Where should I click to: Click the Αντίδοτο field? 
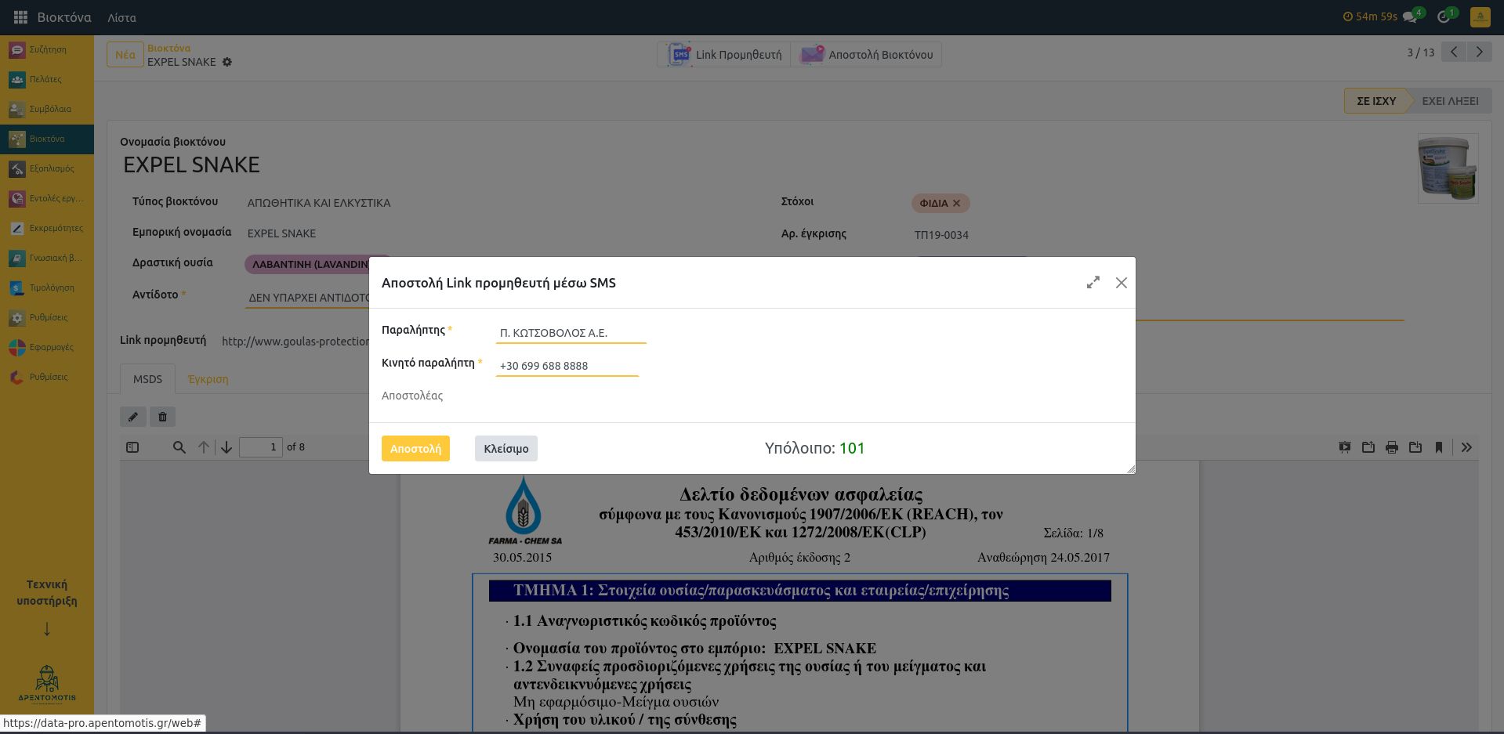click(307, 298)
